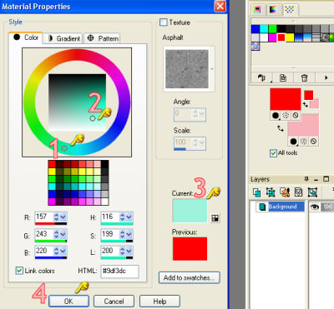
Task: Pick the pink background material swatch
Action: point(303,125)
